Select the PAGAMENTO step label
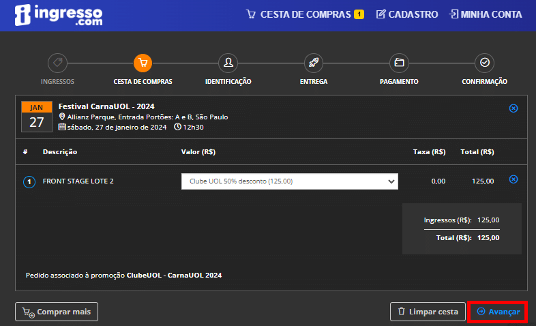 tap(399, 82)
